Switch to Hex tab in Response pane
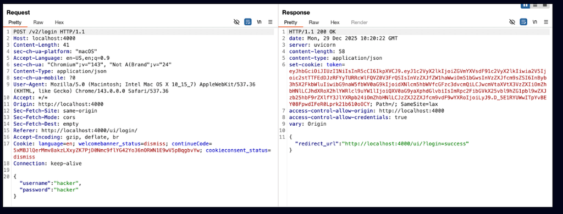The height and width of the screenshot is (214, 563). point(335,22)
